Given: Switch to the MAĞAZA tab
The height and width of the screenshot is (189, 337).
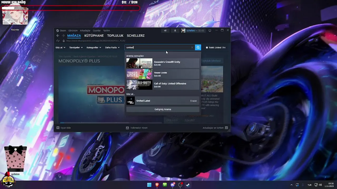Looking at the screenshot, I should click(x=74, y=36).
